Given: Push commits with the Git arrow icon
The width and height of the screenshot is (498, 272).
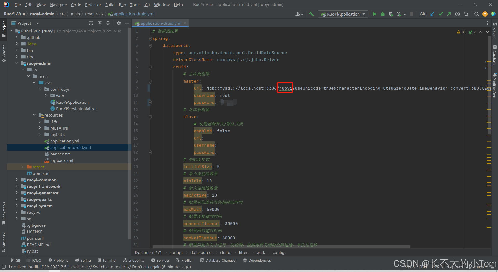Looking at the screenshot, I should coord(449,14).
